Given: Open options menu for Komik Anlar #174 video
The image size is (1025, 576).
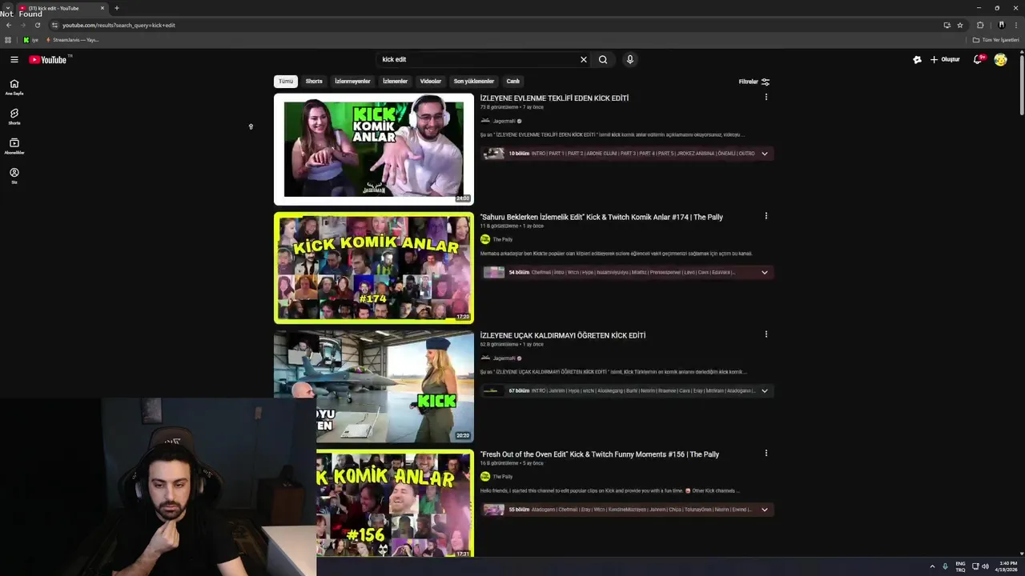Looking at the screenshot, I should coord(766,215).
